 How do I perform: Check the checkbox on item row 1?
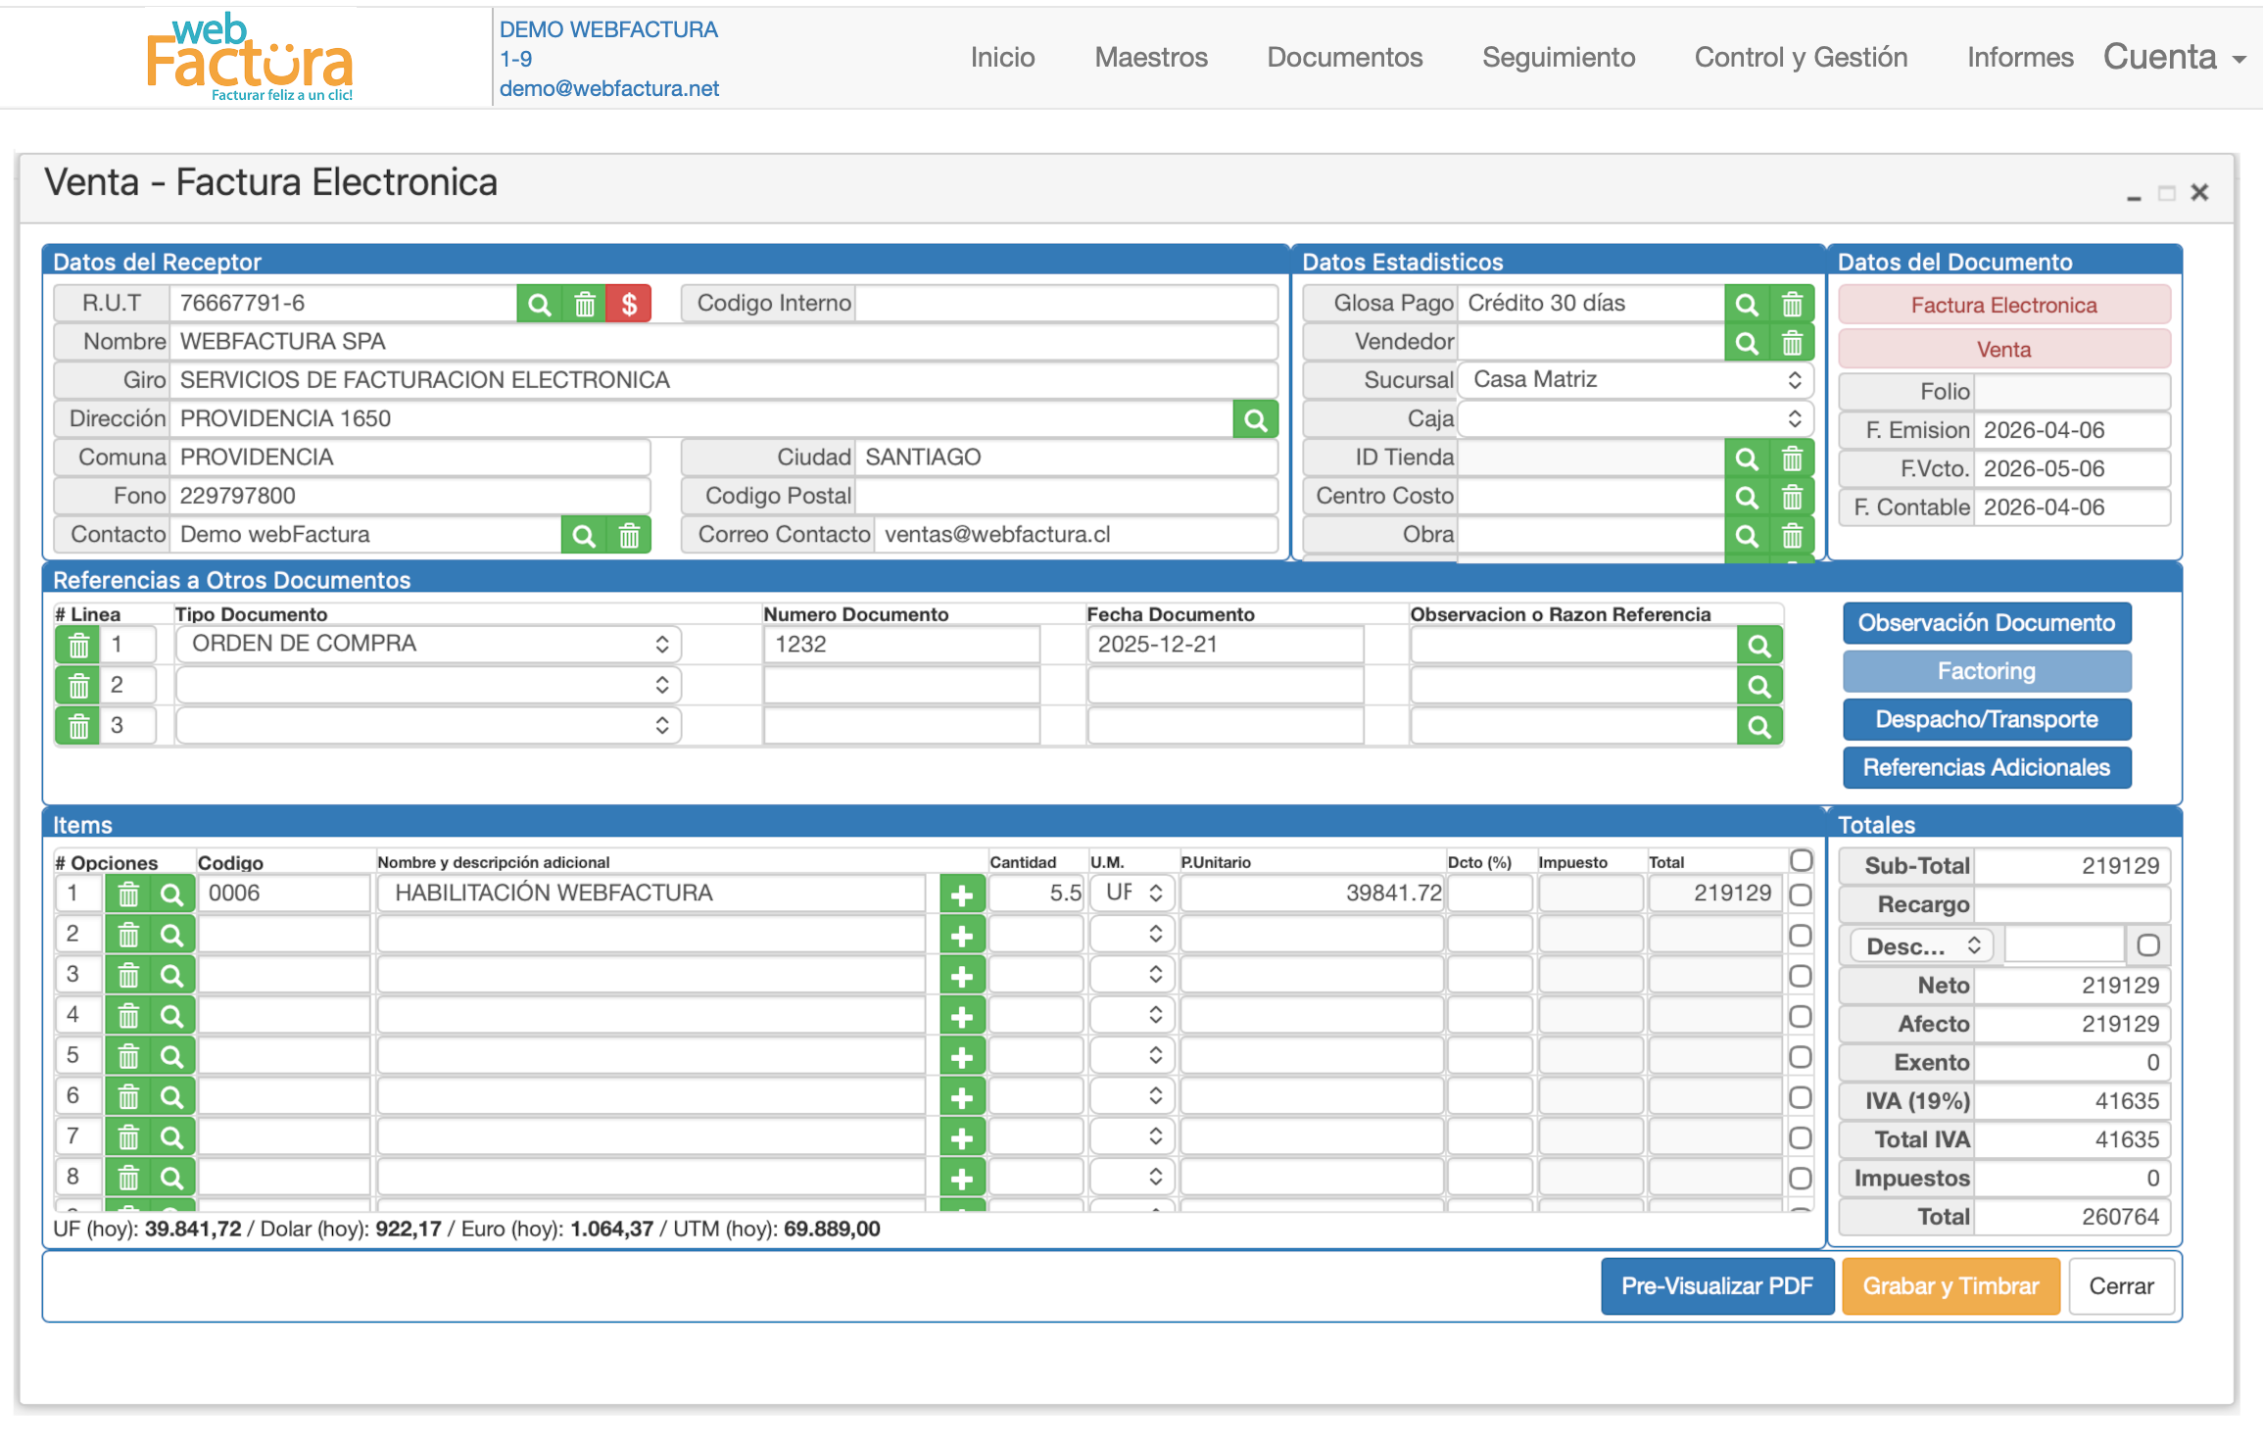[x=1800, y=894]
